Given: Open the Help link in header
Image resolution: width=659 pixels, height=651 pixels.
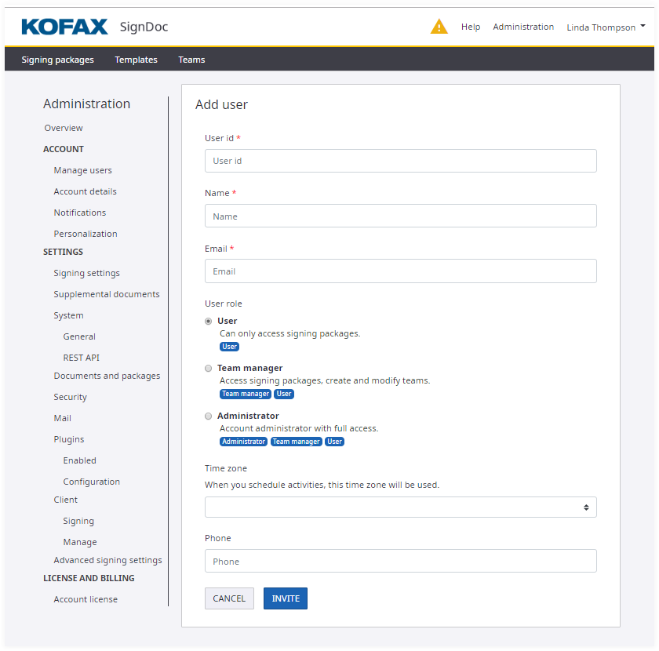Looking at the screenshot, I should pyautogui.click(x=471, y=27).
